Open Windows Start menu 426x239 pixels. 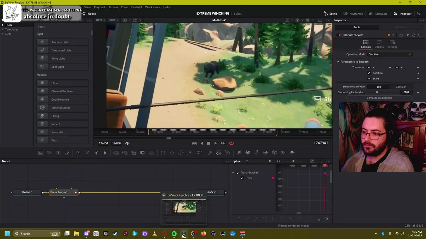(x=7, y=234)
